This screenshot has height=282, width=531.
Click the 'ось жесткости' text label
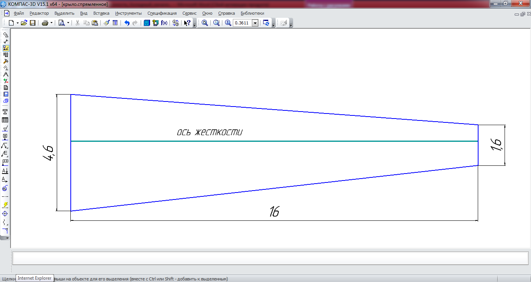click(210, 132)
